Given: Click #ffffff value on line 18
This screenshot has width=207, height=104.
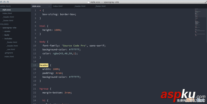Looking at the screenshot, I should pos(74,77).
